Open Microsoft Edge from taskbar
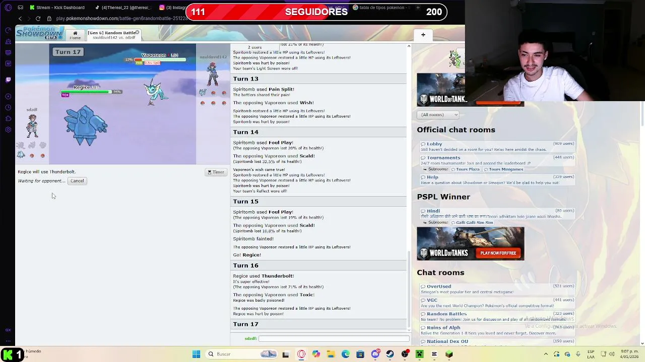This screenshot has width=645, height=362. (345, 354)
